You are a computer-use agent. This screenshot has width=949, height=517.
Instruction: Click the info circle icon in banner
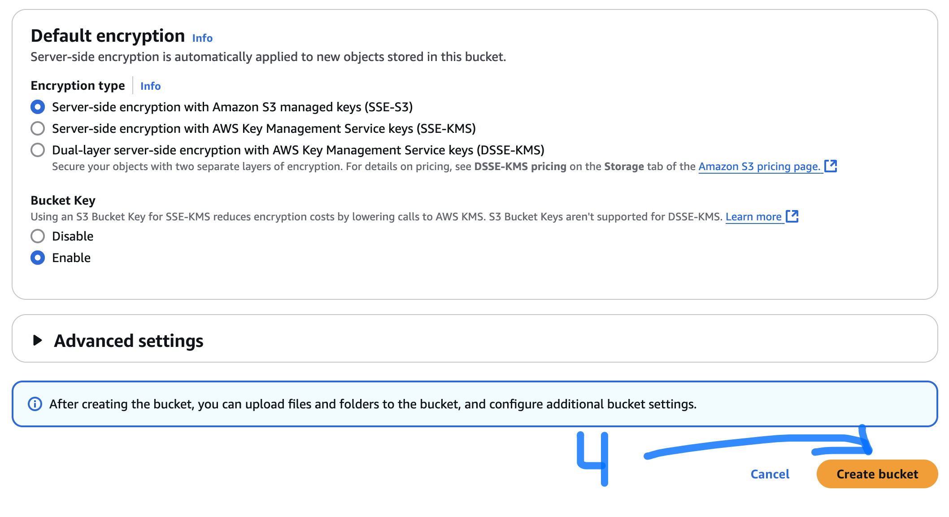(35, 404)
